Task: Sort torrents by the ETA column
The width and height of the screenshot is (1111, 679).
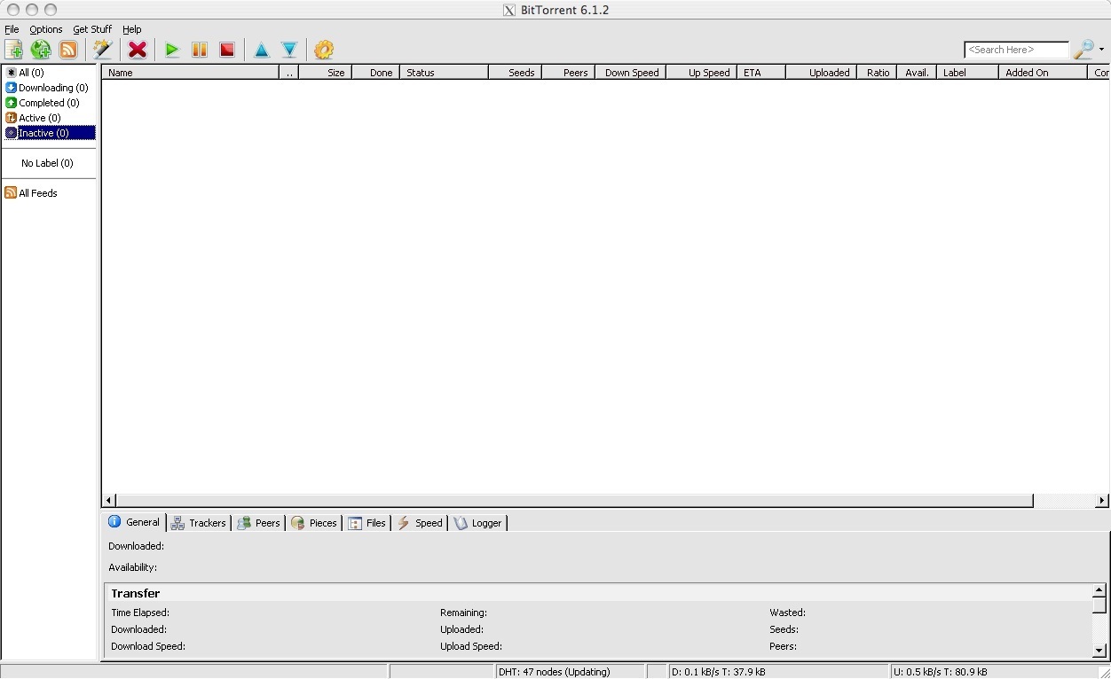Action: (761, 73)
